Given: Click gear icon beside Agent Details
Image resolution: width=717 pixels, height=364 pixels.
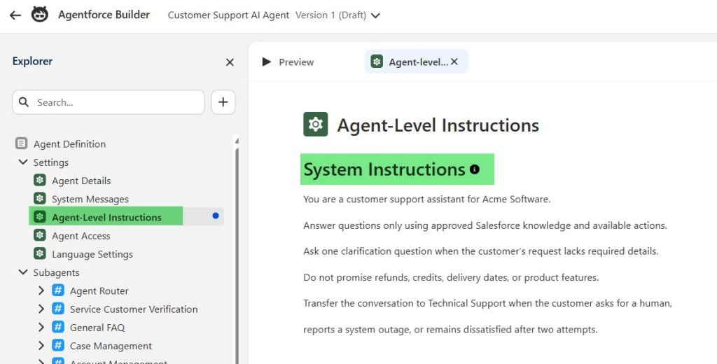Looking at the screenshot, I should (x=40, y=180).
